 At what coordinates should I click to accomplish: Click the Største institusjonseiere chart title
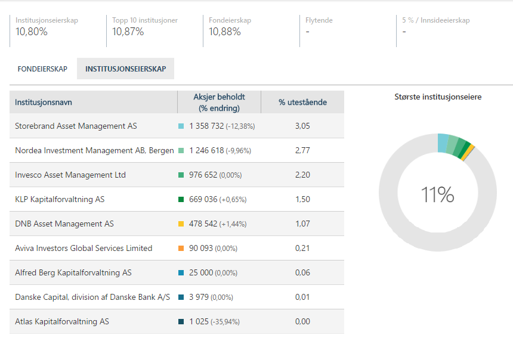438,97
